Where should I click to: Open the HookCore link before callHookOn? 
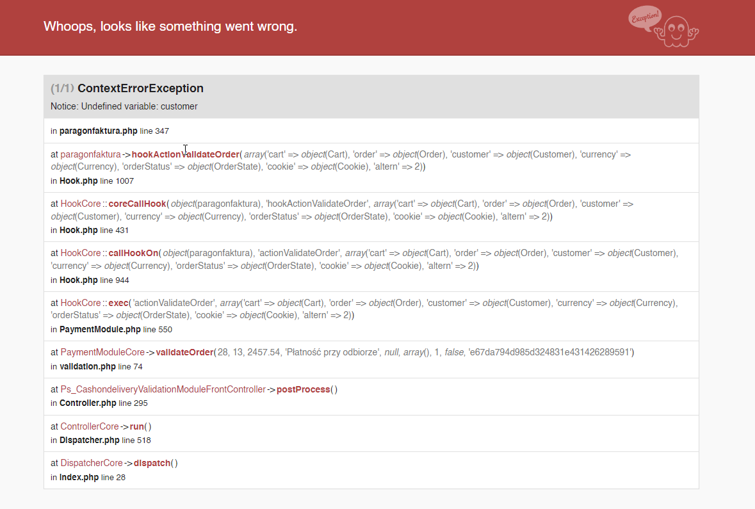[x=81, y=253]
